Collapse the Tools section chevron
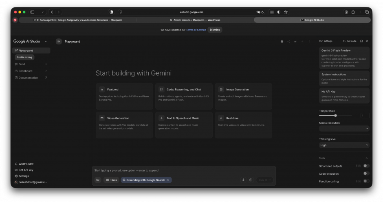Image resolution: width=383 pixels, height=202 pixels. (x=366, y=158)
